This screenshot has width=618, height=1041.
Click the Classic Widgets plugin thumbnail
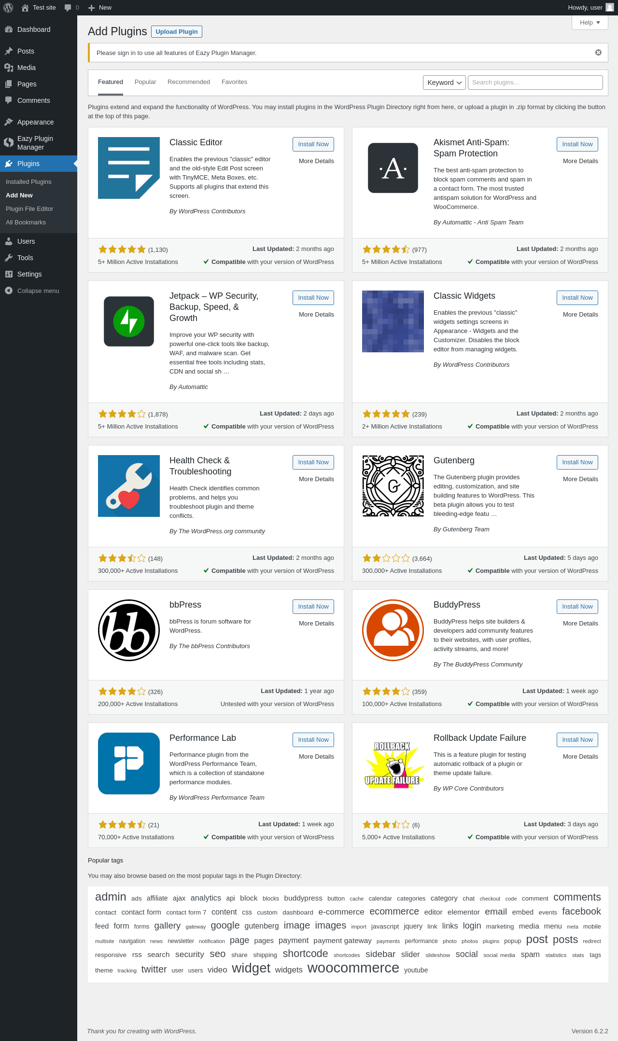pos(393,321)
